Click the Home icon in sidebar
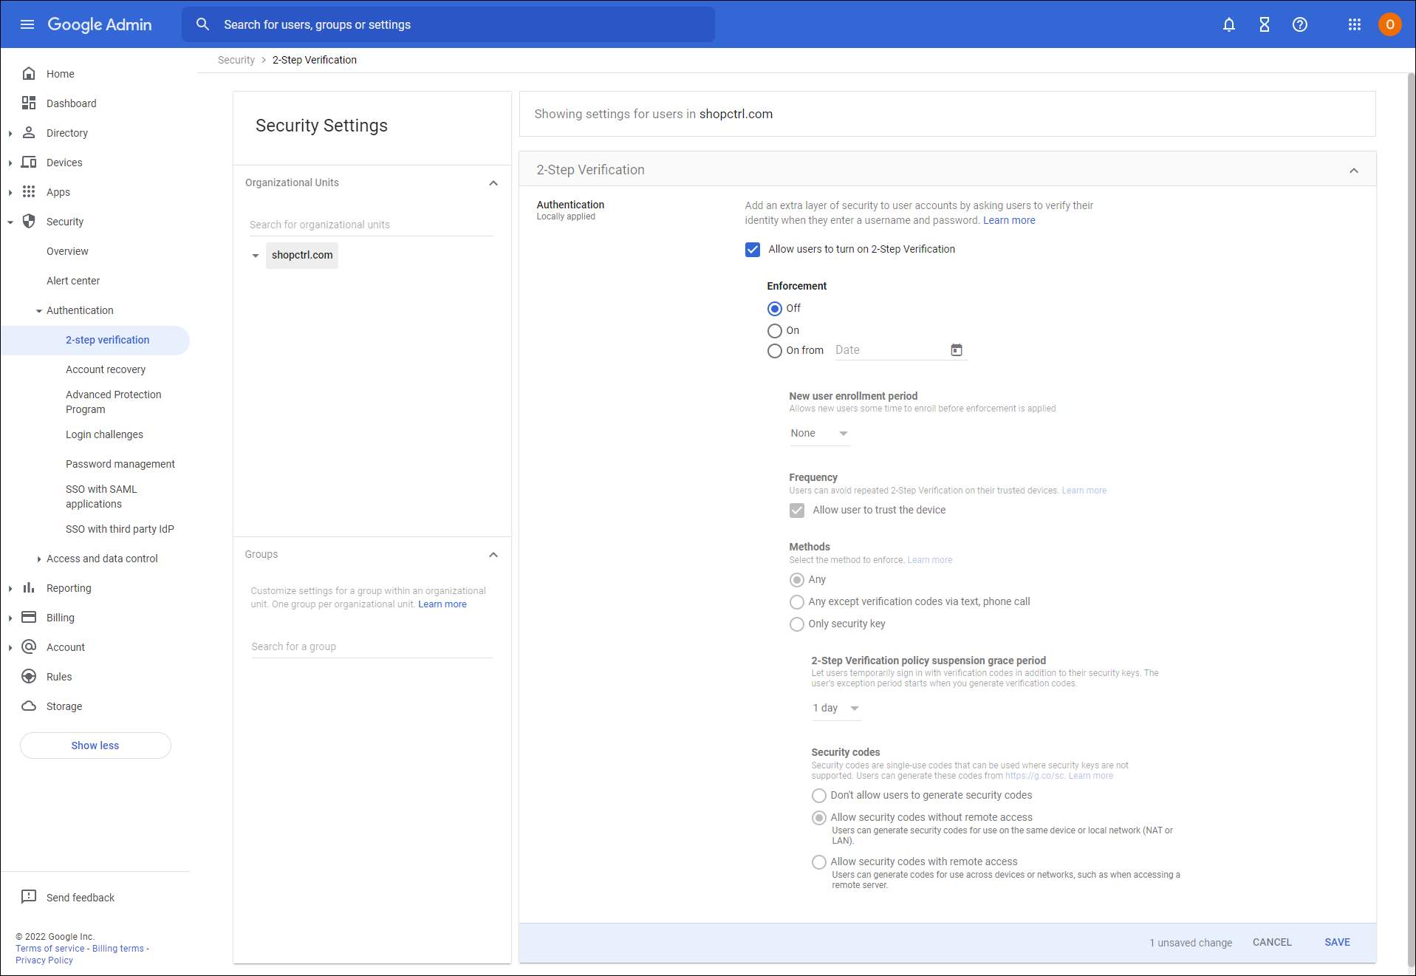The height and width of the screenshot is (976, 1416). (29, 73)
